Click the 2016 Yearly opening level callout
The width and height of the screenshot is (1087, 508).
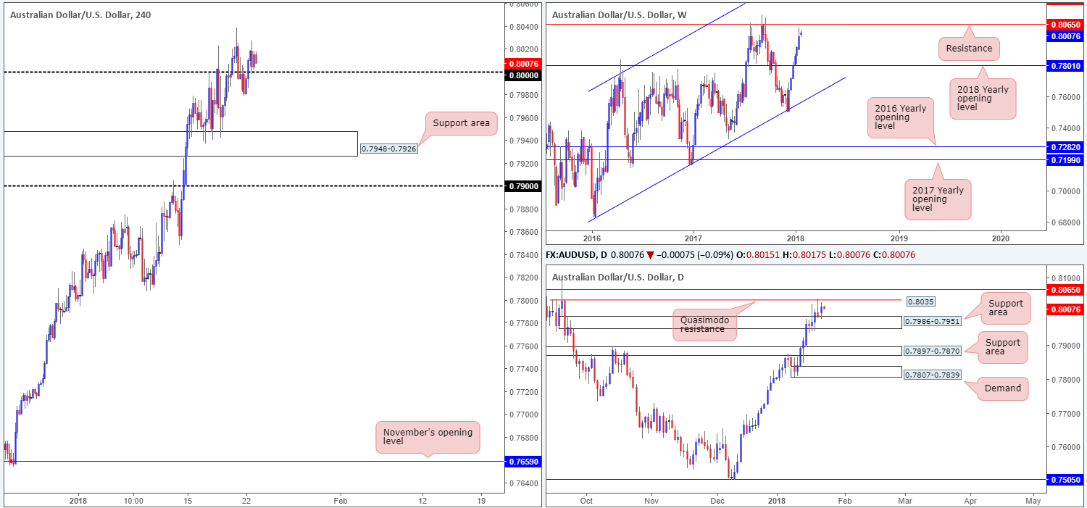(x=901, y=119)
